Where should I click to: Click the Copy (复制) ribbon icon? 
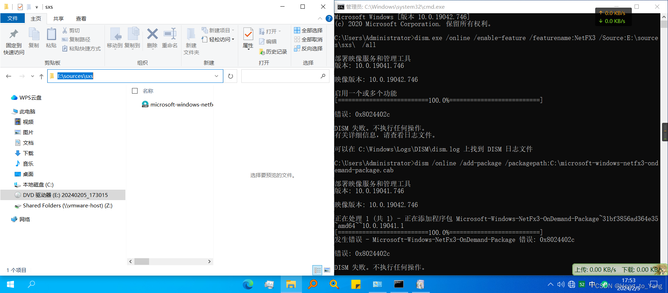coord(34,38)
